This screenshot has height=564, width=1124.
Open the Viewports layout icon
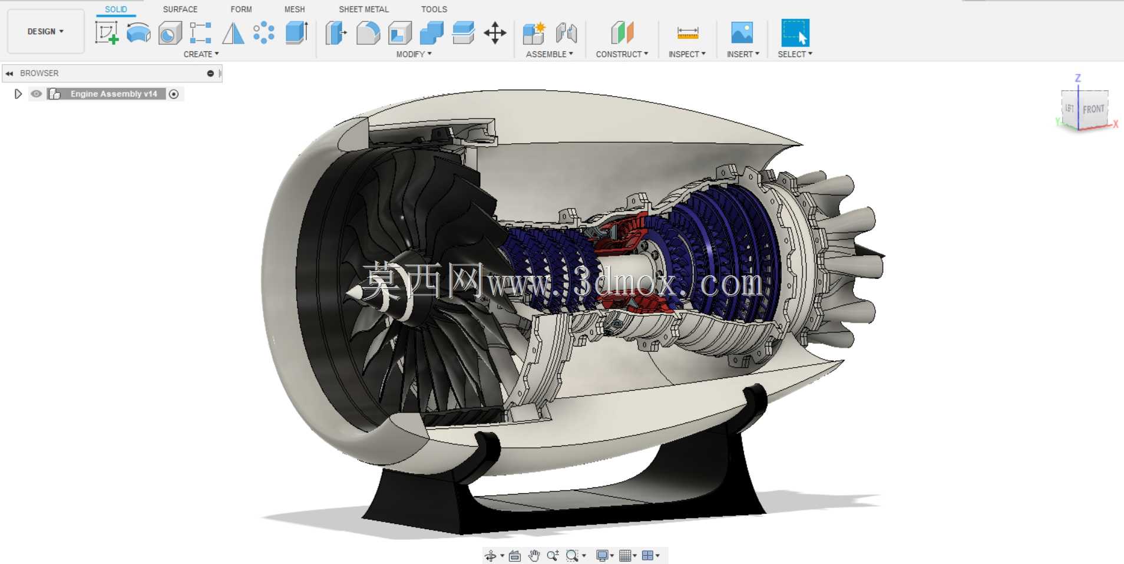647,555
